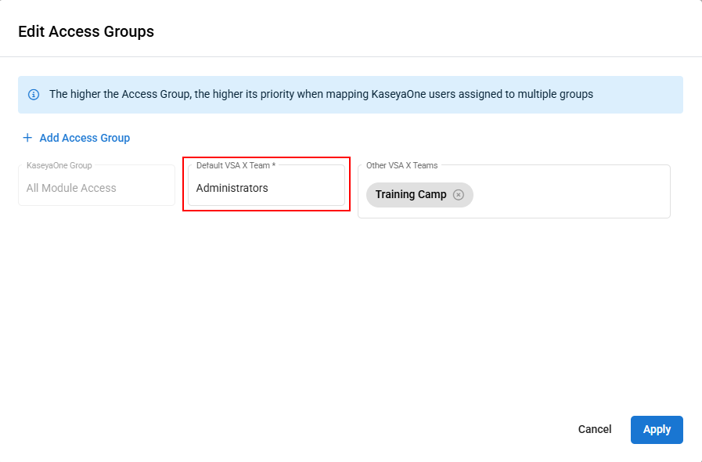Click the Default VSA X Team label

236,165
